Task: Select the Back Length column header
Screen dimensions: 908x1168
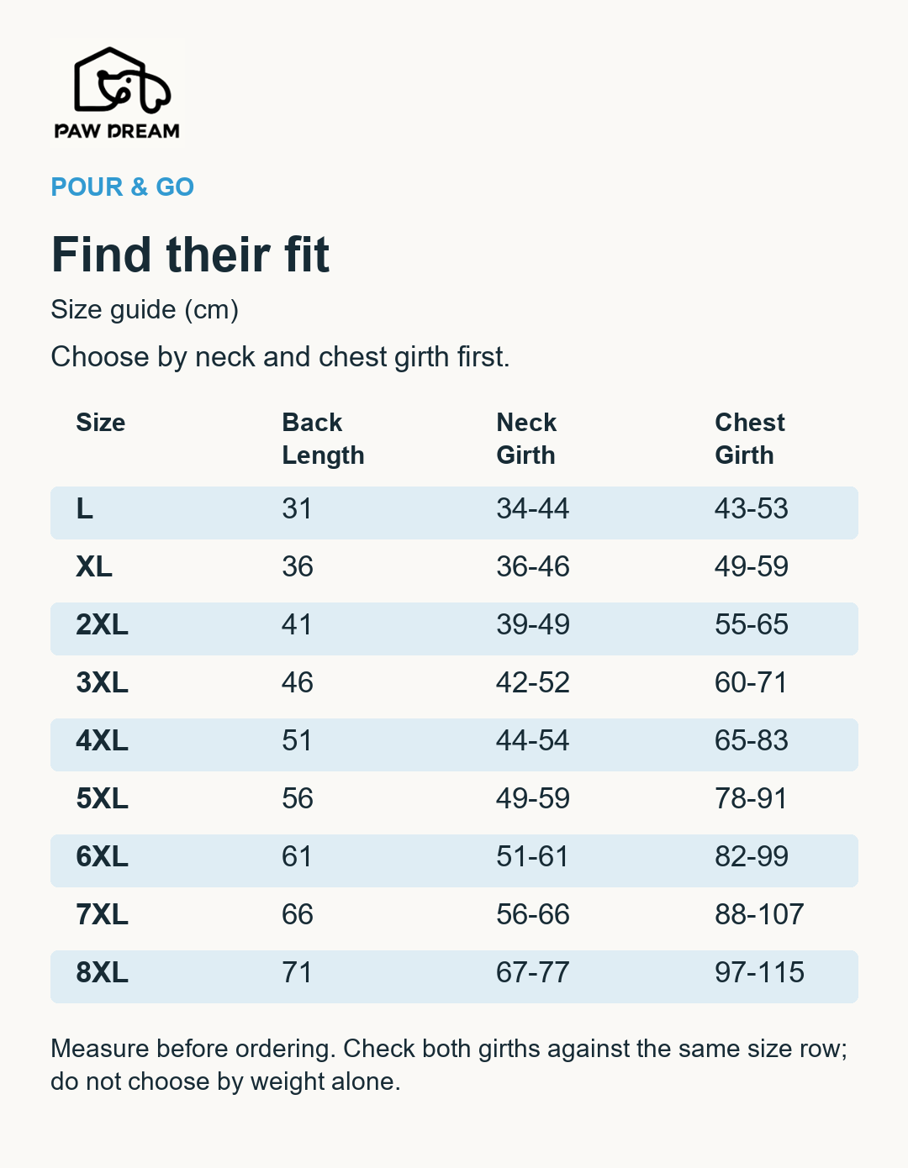Action: click(x=323, y=439)
